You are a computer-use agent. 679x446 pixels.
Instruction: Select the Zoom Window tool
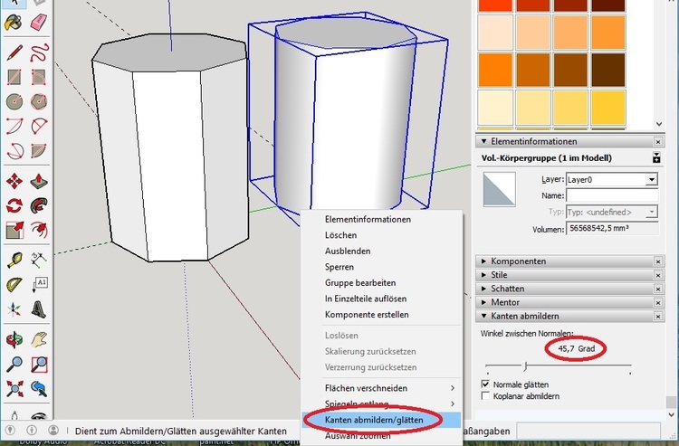coord(39,365)
